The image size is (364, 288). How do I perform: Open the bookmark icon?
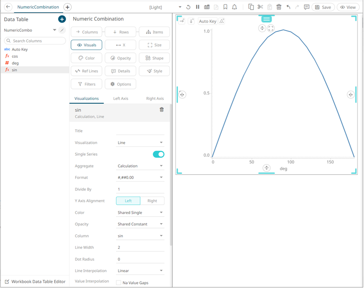(x=225, y=7)
